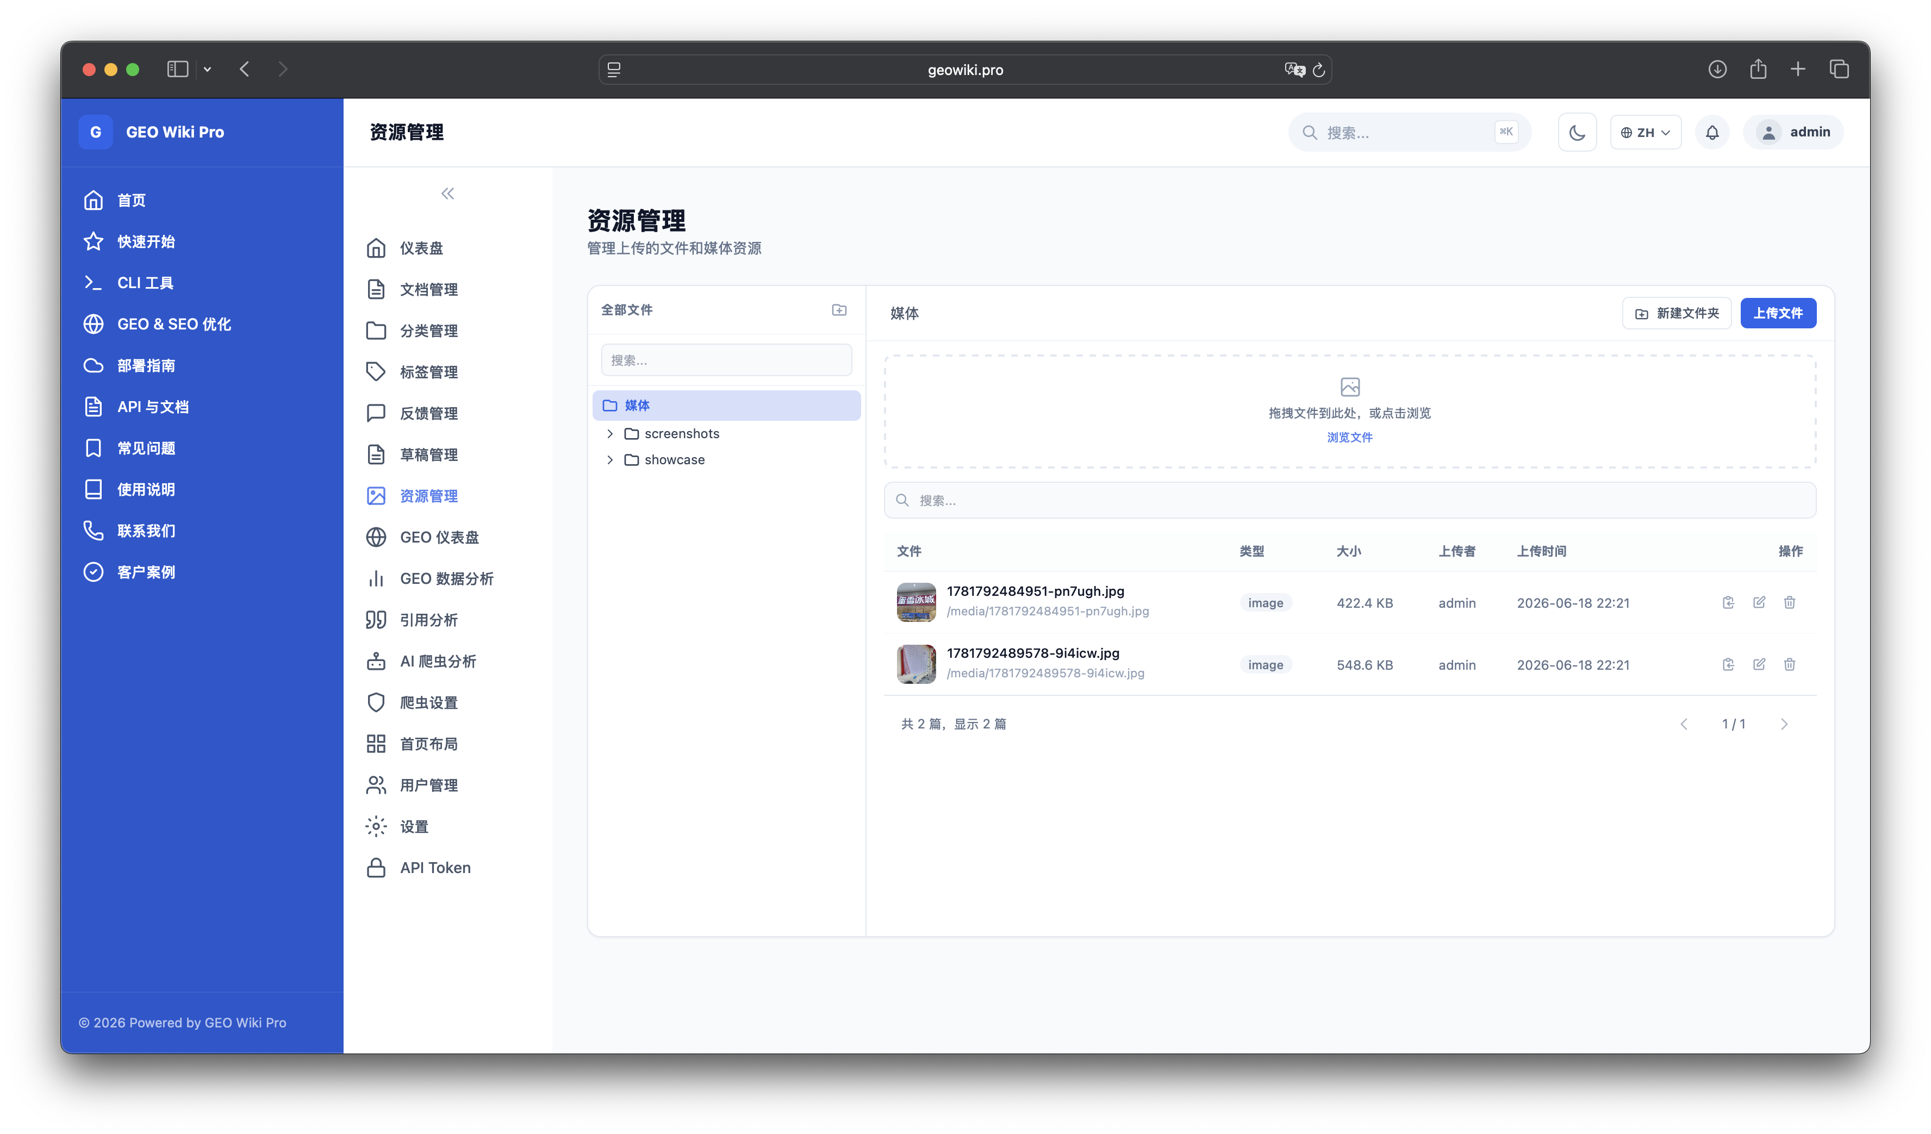Click the 浏览文件 link

[1349, 437]
